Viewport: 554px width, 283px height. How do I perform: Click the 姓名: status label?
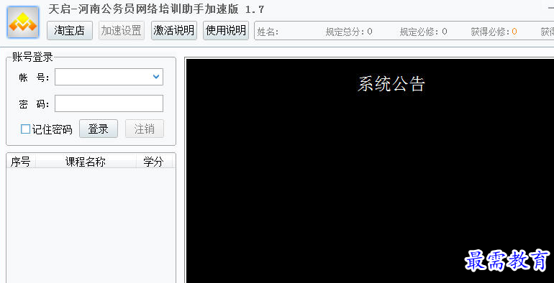point(268,32)
